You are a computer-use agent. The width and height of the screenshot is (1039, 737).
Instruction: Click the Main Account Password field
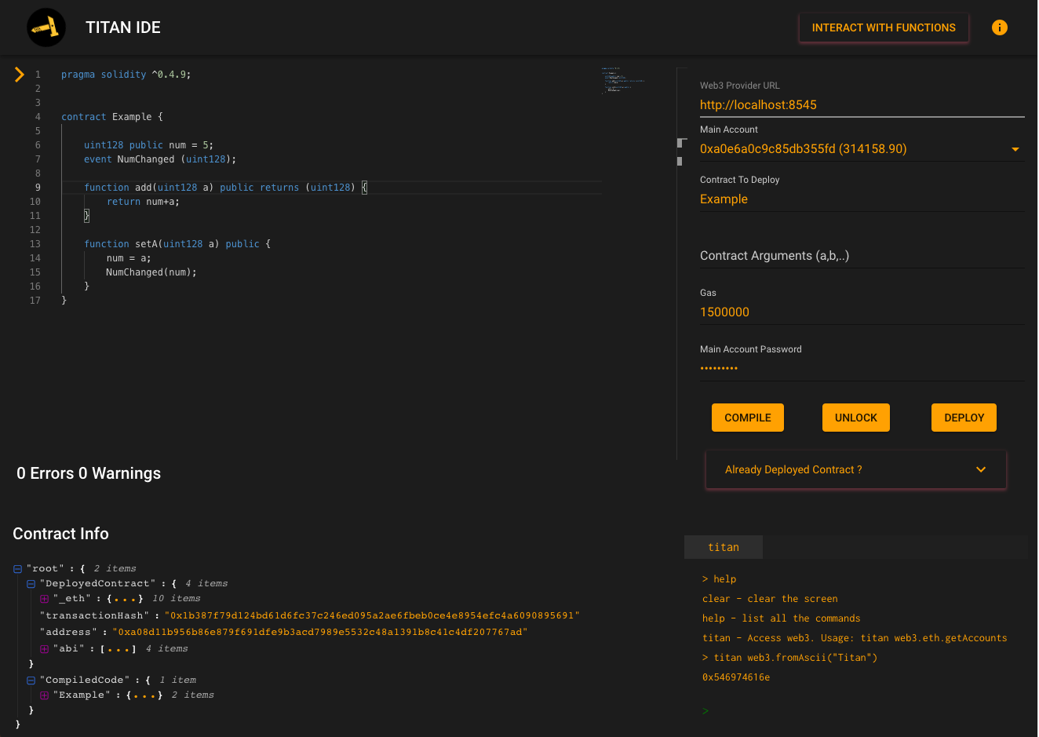862,368
